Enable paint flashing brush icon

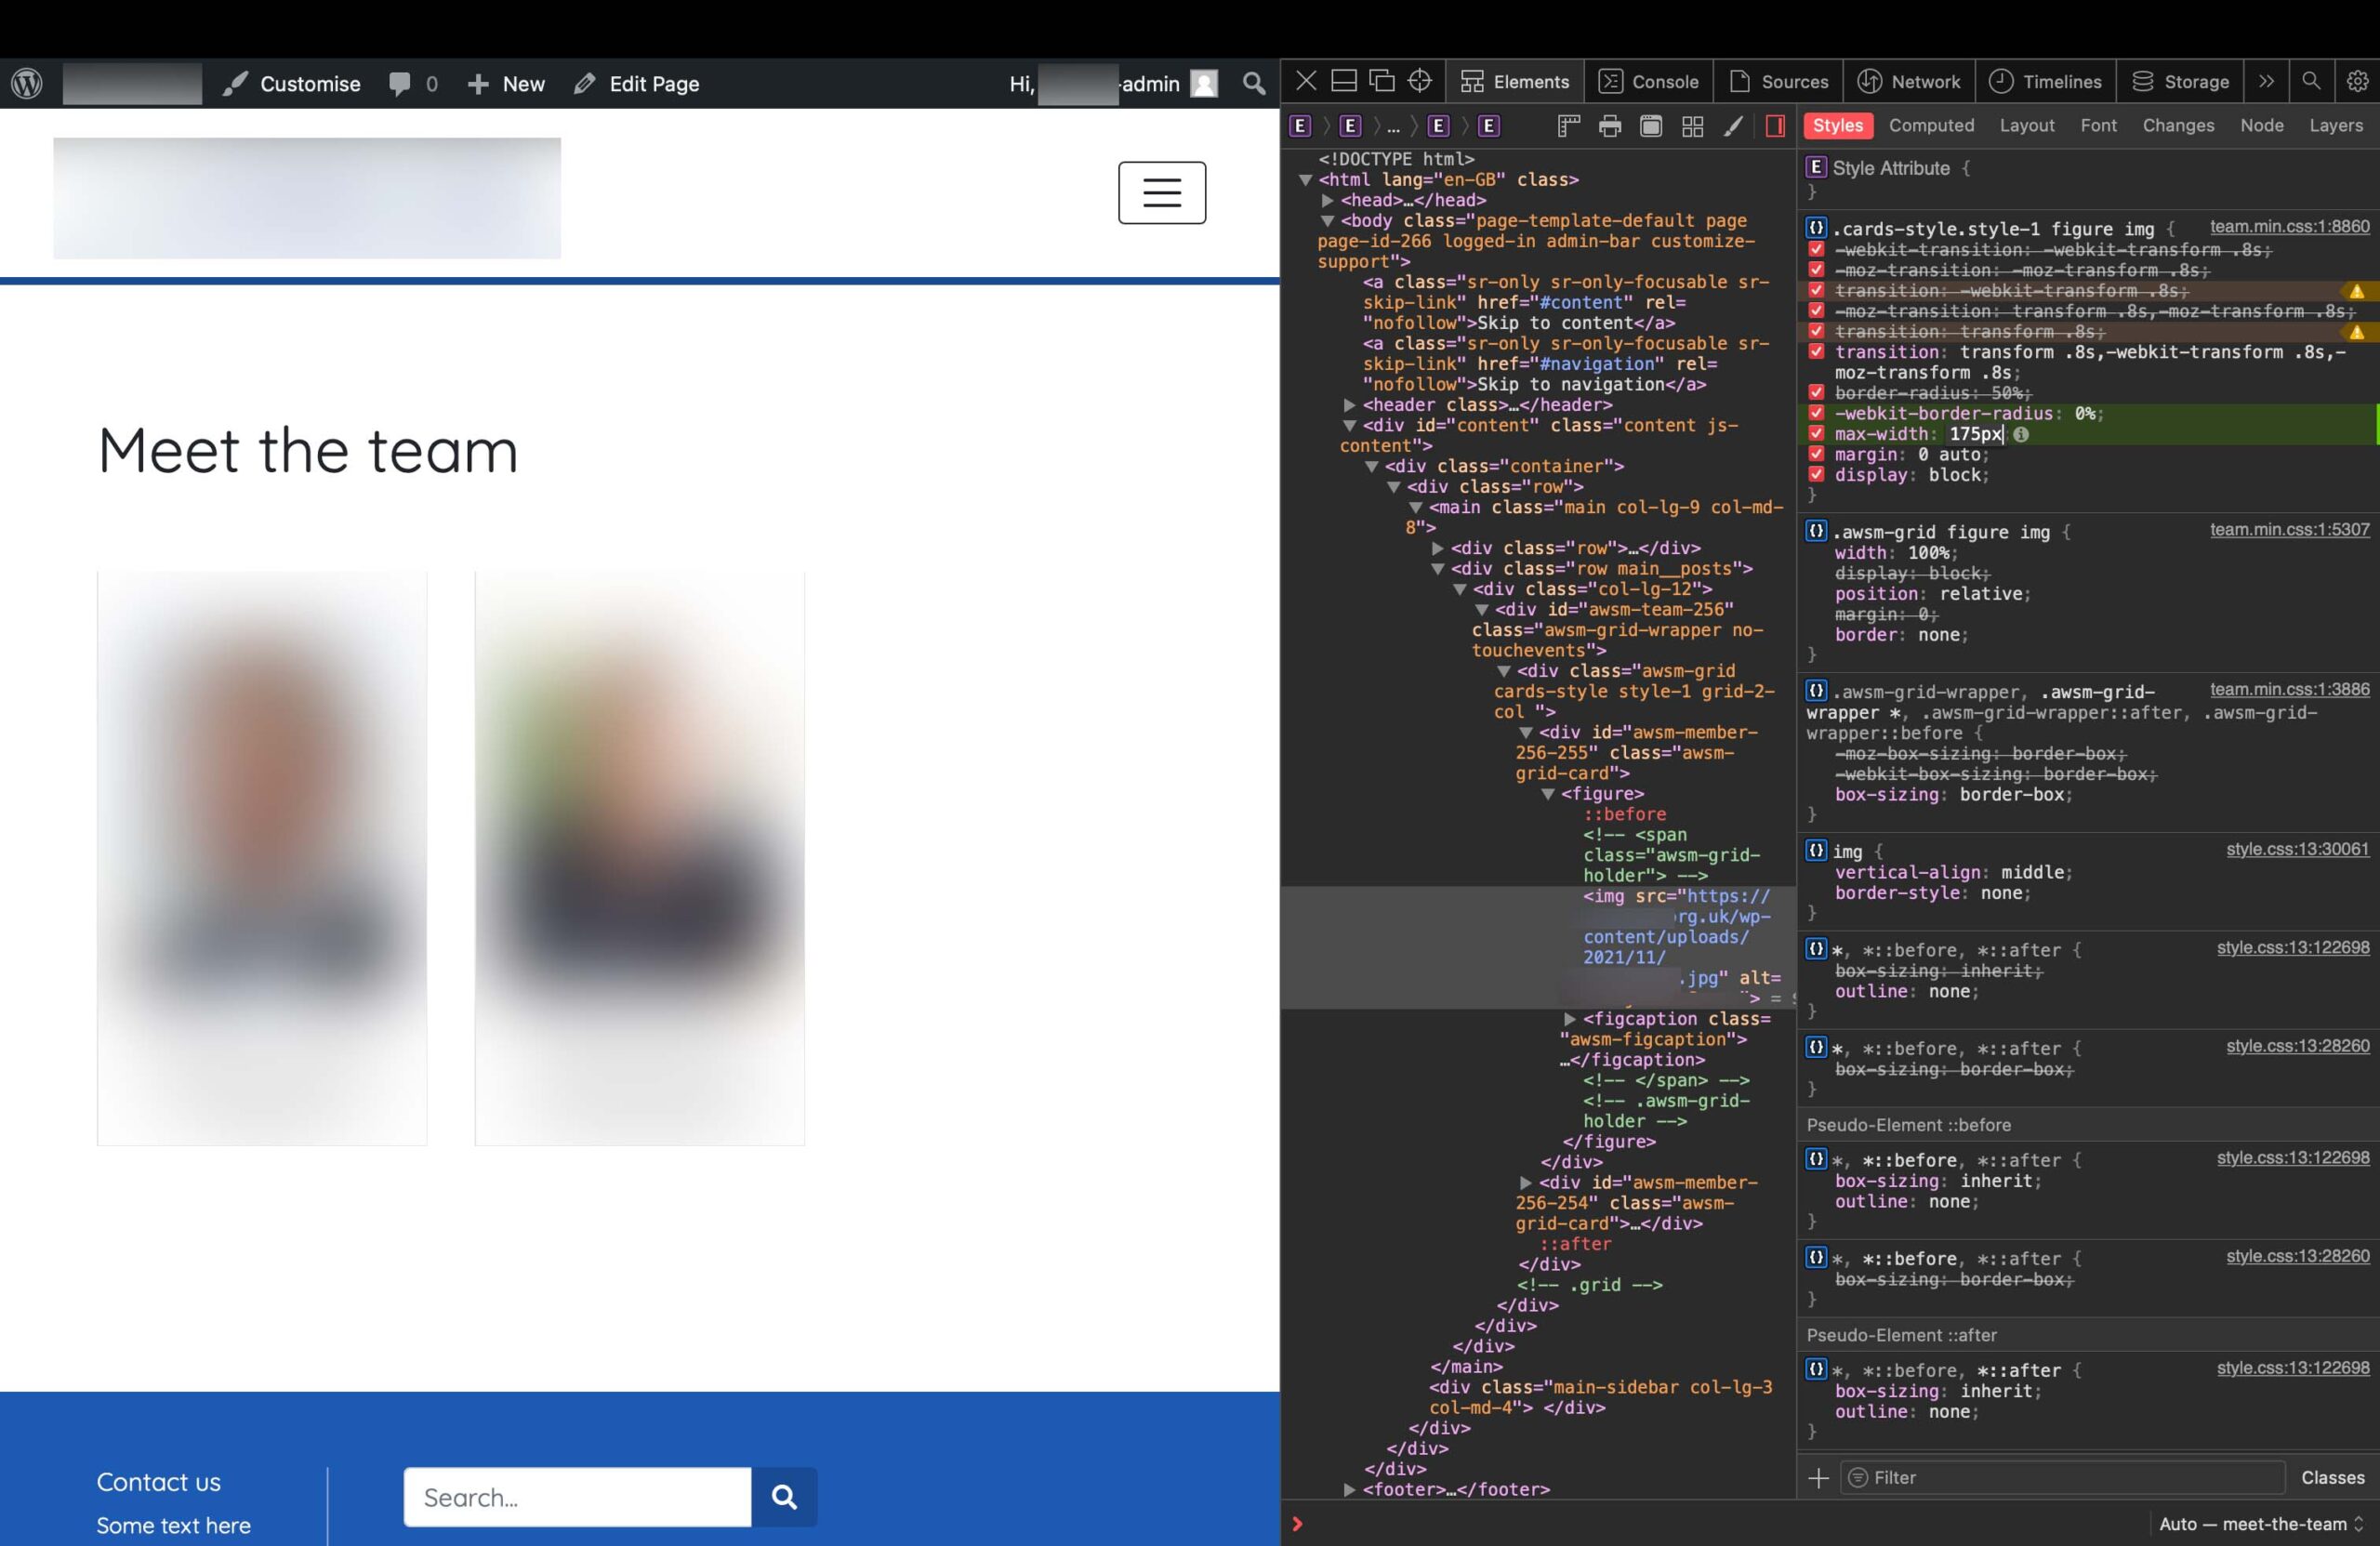click(1734, 126)
